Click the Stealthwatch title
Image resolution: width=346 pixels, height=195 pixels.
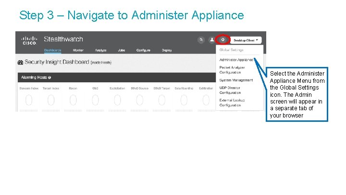63,39
